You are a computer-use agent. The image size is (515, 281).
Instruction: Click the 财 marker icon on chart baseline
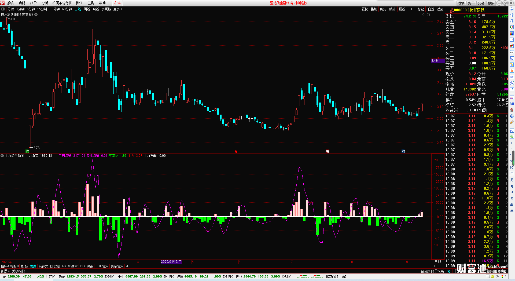pyautogui.click(x=403, y=151)
